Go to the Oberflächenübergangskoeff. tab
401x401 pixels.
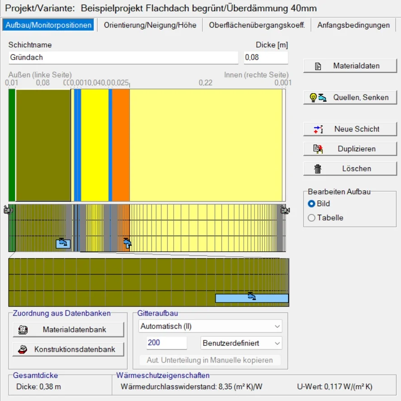click(x=257, y=25)
